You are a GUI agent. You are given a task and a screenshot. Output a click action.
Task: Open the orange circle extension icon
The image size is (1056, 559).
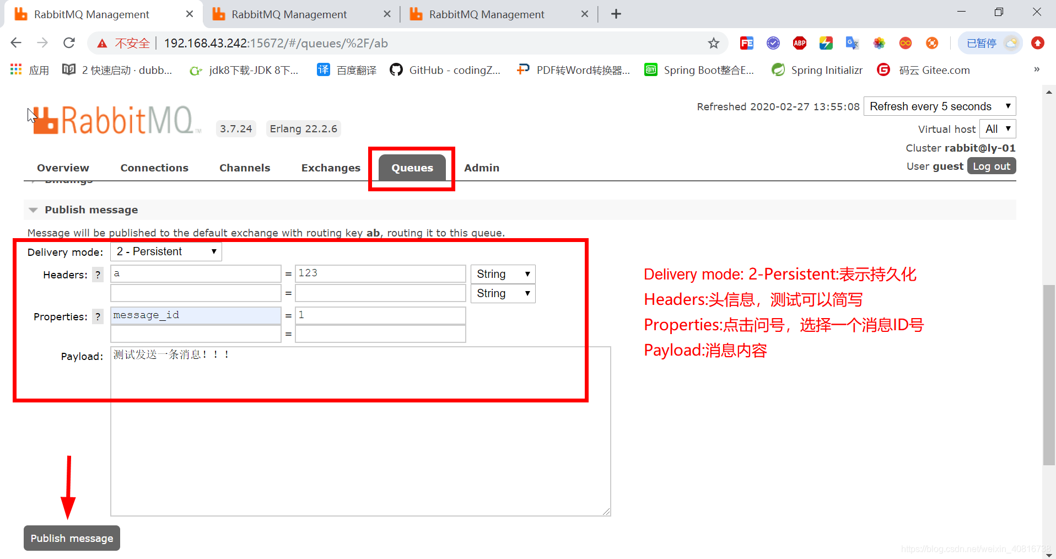pyautogui.click(x=932, y=43)
